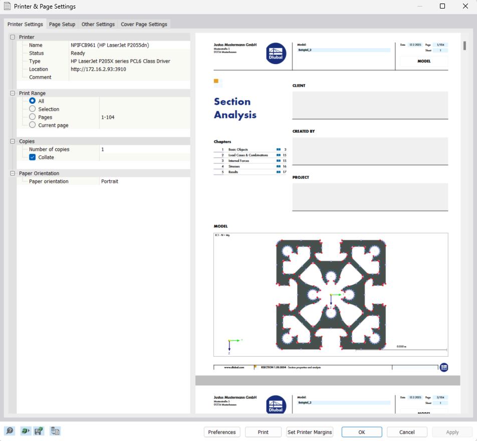Click the PROJECT box in preview
The width and height of the screenshot is (477, 441).
(x=370, y=197)
